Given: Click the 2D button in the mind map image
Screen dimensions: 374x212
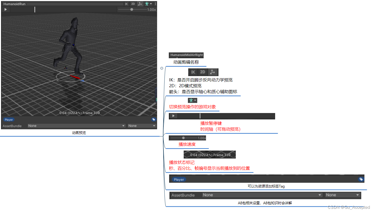Looking at the screenshot, I should pos(203,72).
